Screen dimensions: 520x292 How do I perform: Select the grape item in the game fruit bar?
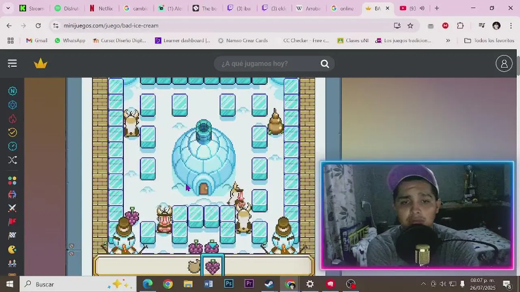pyautogui.click(x=212, y=266)
